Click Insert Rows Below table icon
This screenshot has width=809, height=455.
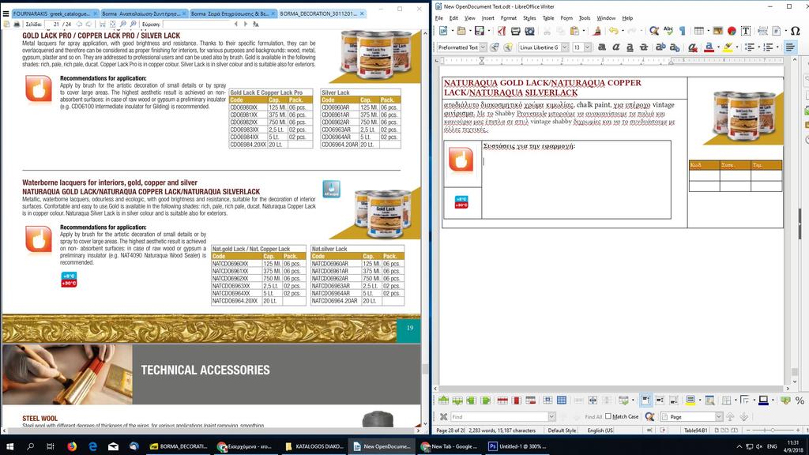pyautogui.click(x=457, y=400)
